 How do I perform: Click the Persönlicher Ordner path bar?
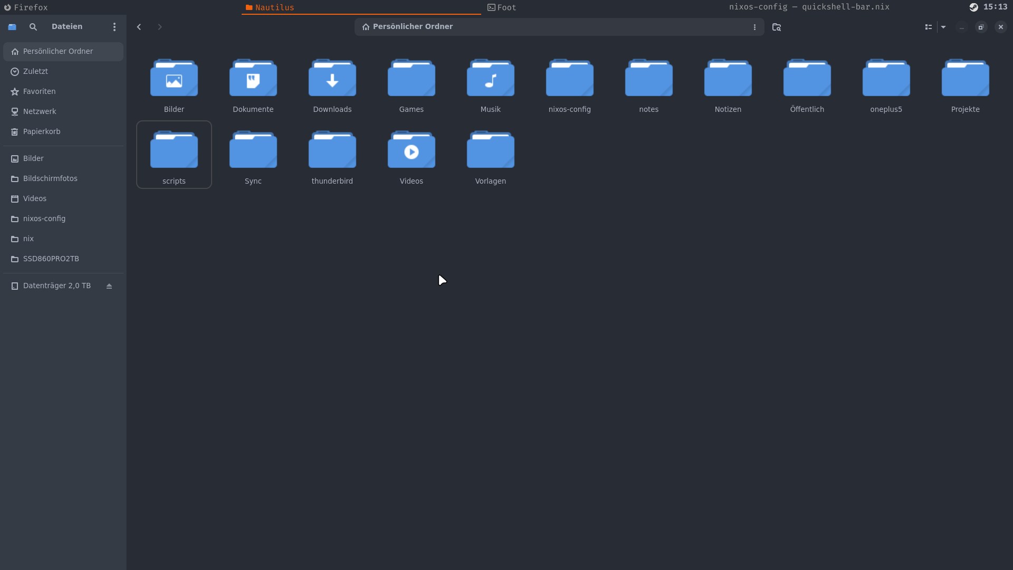pyautogui.click(x=559, y=27)
